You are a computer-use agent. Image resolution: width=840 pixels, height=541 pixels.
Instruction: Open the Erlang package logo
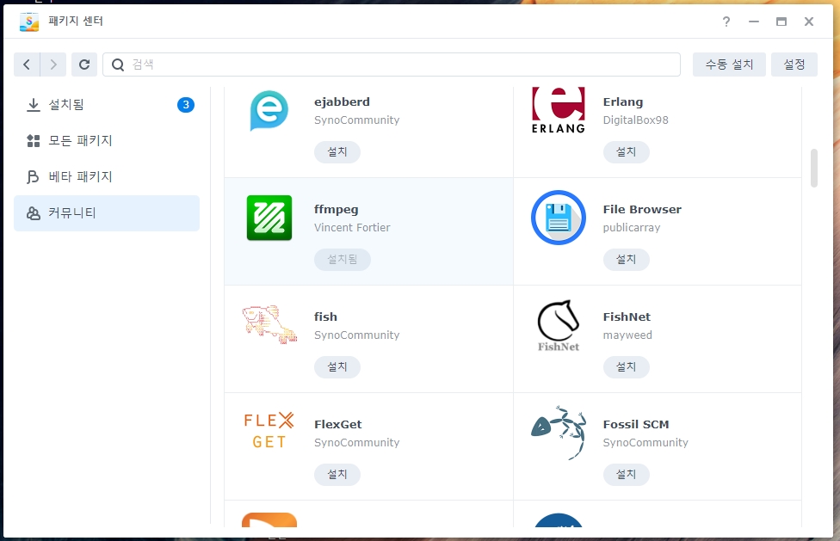tap(559, 110)
